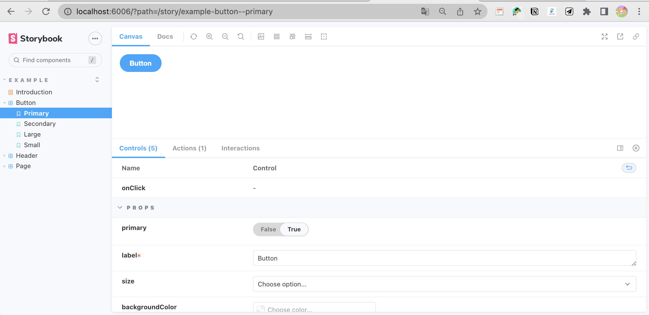
Task: Reset controls with the undo button
Action: pos(629,168)
